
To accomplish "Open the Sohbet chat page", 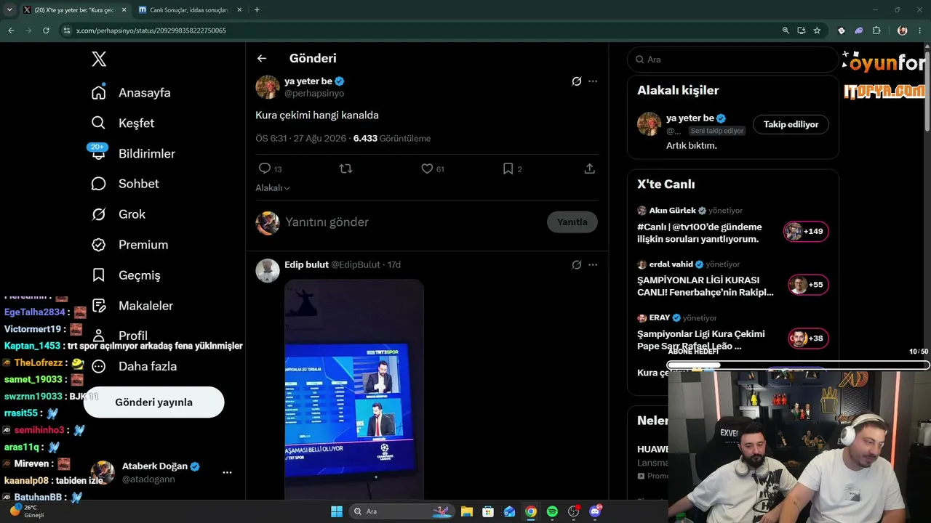I will pyautogui.click(x=125, y=184).
